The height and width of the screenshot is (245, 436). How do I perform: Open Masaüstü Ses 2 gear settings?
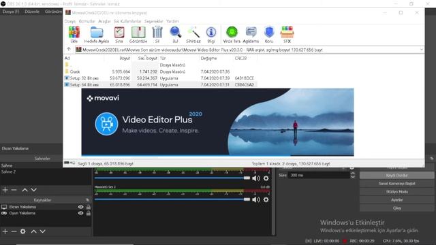[x=266, y=199]
